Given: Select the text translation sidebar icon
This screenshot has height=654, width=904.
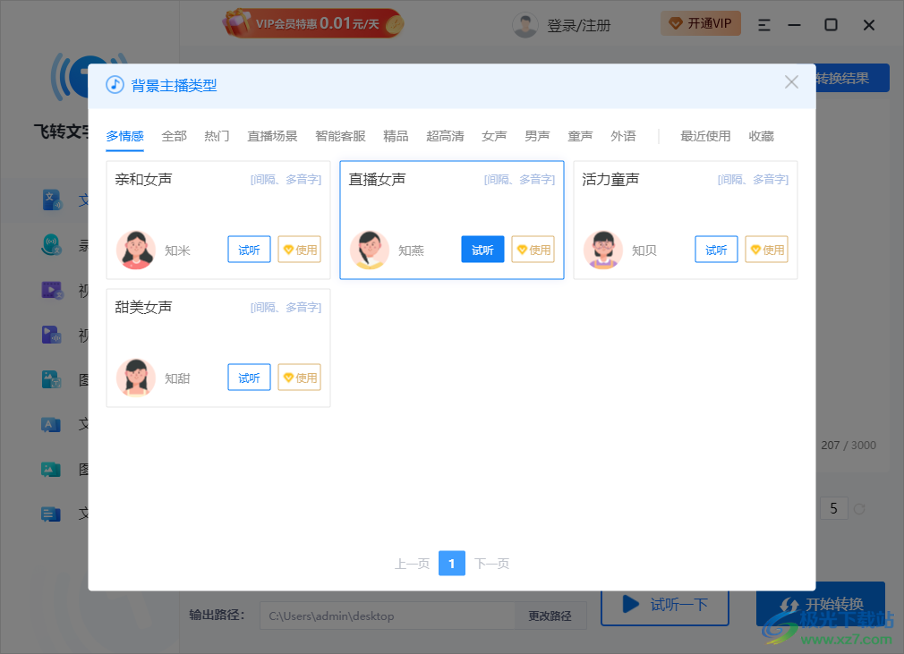Looking at the screenshot, I should pos(51,425).
